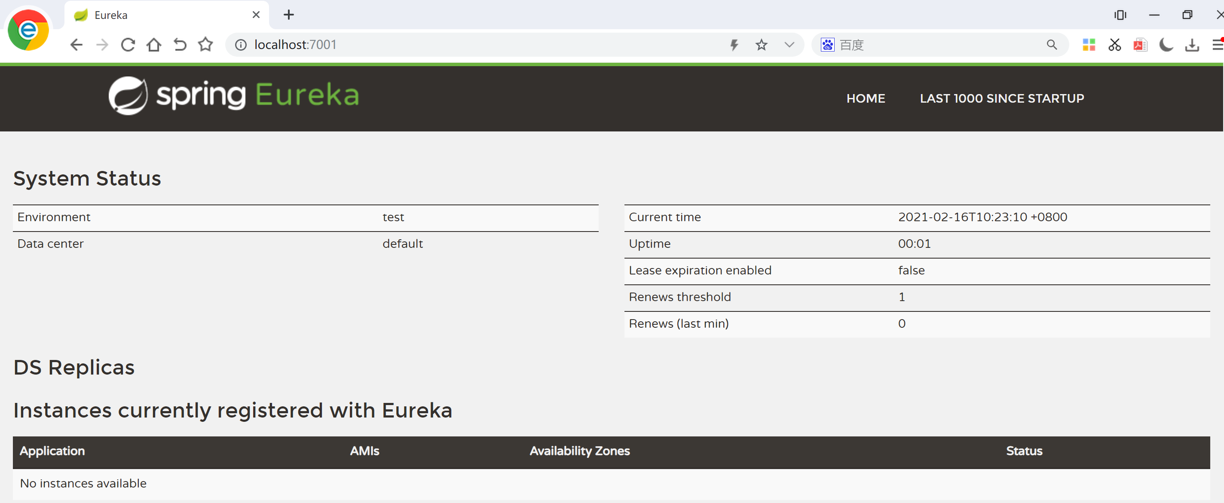Click the browser back arrow
The width and height of the screenshot is (1224, 503).
click(76, 45)
